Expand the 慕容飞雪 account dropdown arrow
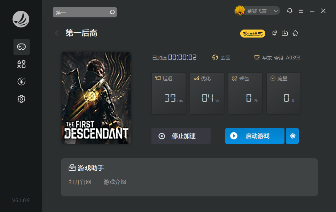 275,11
